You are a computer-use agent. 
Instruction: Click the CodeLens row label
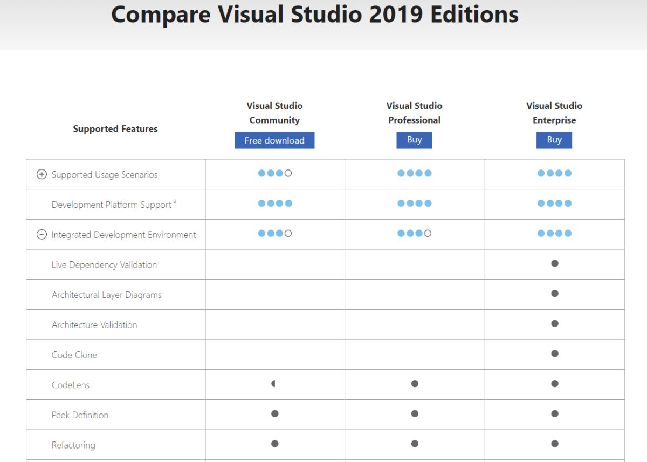click(x=71, y=385)
